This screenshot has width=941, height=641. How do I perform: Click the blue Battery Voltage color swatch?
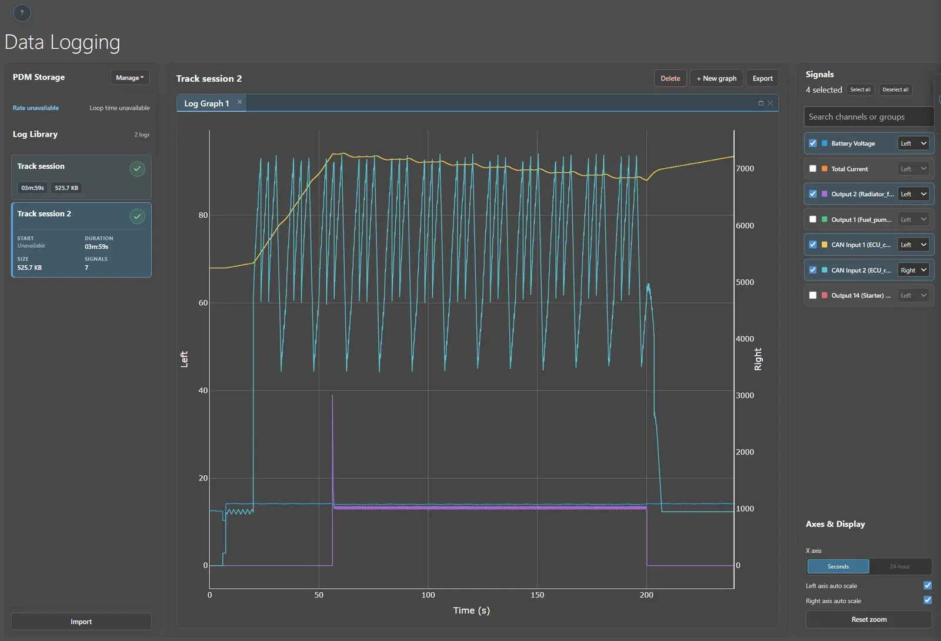(825, 143)
